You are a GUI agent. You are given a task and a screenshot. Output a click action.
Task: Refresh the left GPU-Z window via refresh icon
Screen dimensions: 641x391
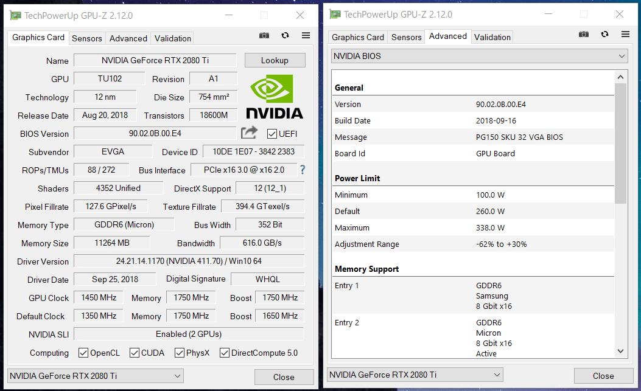285,35
